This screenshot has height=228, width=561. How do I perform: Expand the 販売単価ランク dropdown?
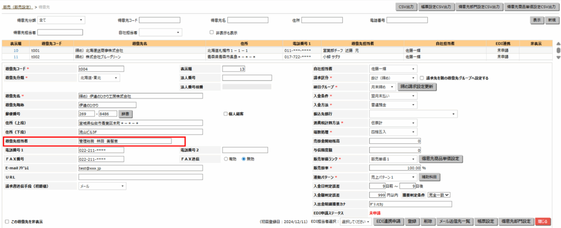pyautogui.click(x=393, y=159)
